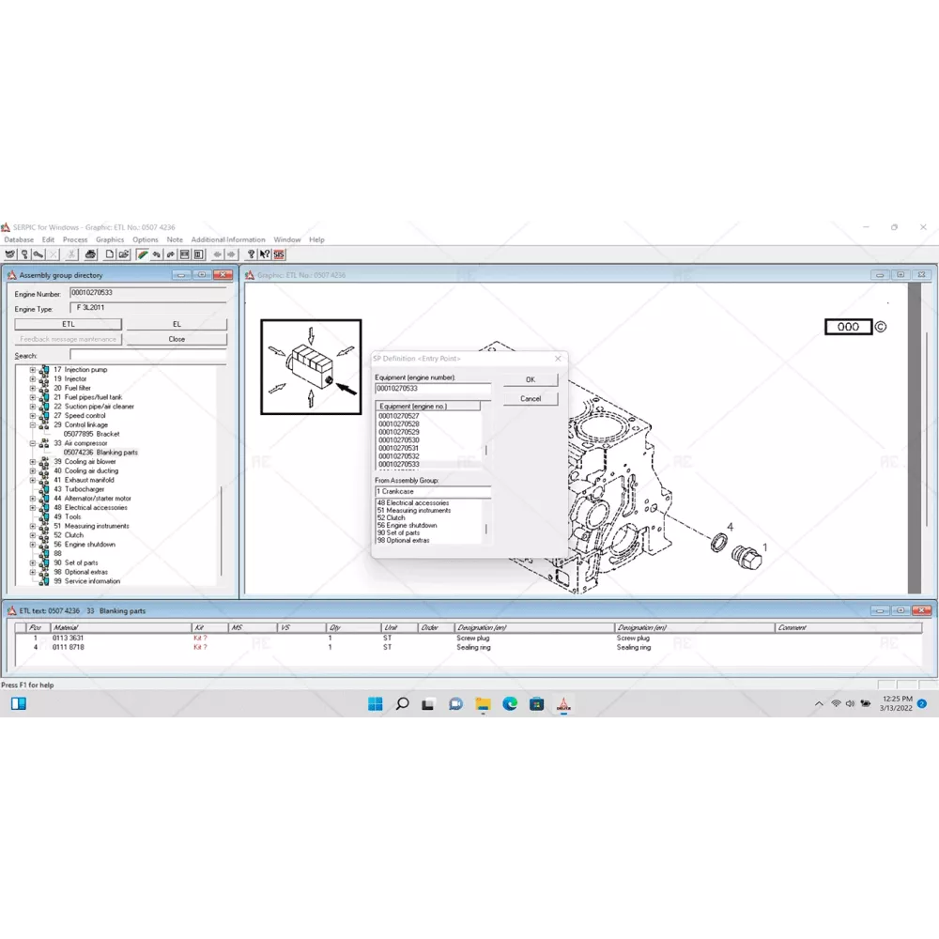This screenshot has width=939, height=939.
Task: Click the printer icon in the toolbar
Action: 90,254
